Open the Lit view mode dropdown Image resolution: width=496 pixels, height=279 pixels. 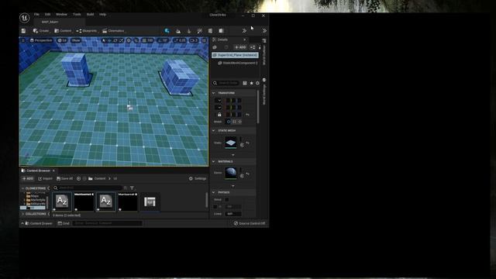(x=62, y=40)
